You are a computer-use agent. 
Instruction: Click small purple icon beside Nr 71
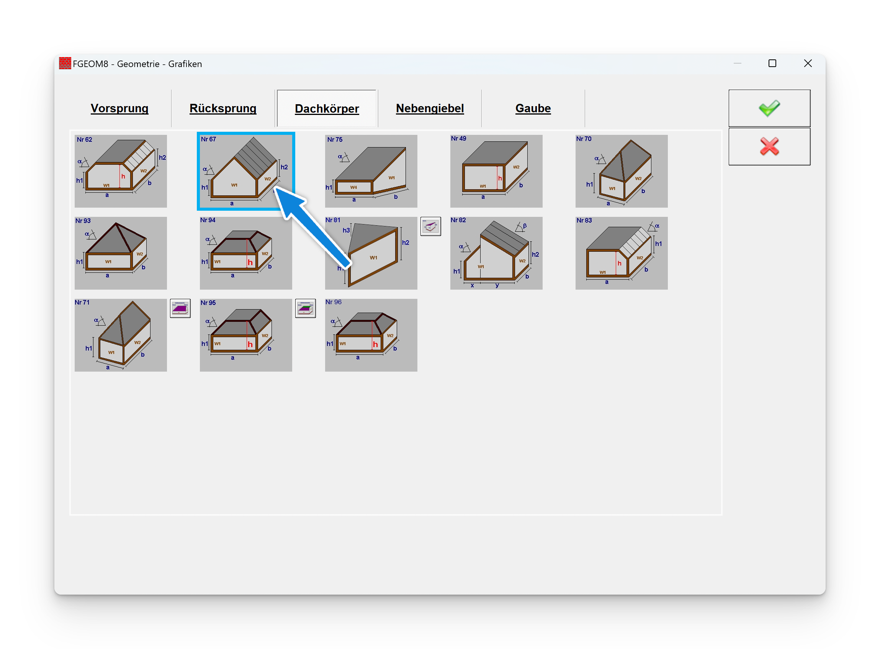[x=180, y=308]
